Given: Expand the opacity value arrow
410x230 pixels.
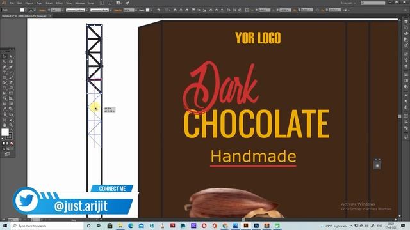Looking at the screenshot, I should click(136, 10).
